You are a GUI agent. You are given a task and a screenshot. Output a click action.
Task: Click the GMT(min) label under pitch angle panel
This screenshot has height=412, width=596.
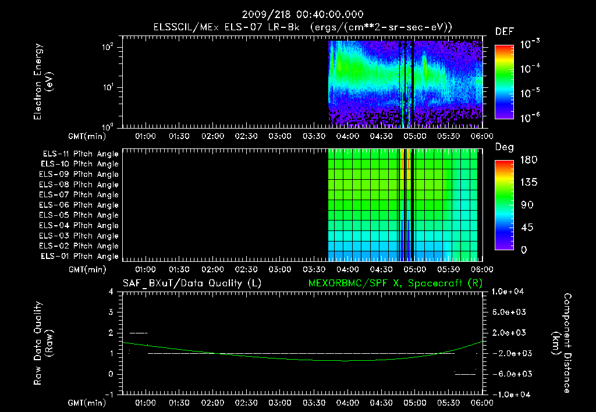click(87, 270)
